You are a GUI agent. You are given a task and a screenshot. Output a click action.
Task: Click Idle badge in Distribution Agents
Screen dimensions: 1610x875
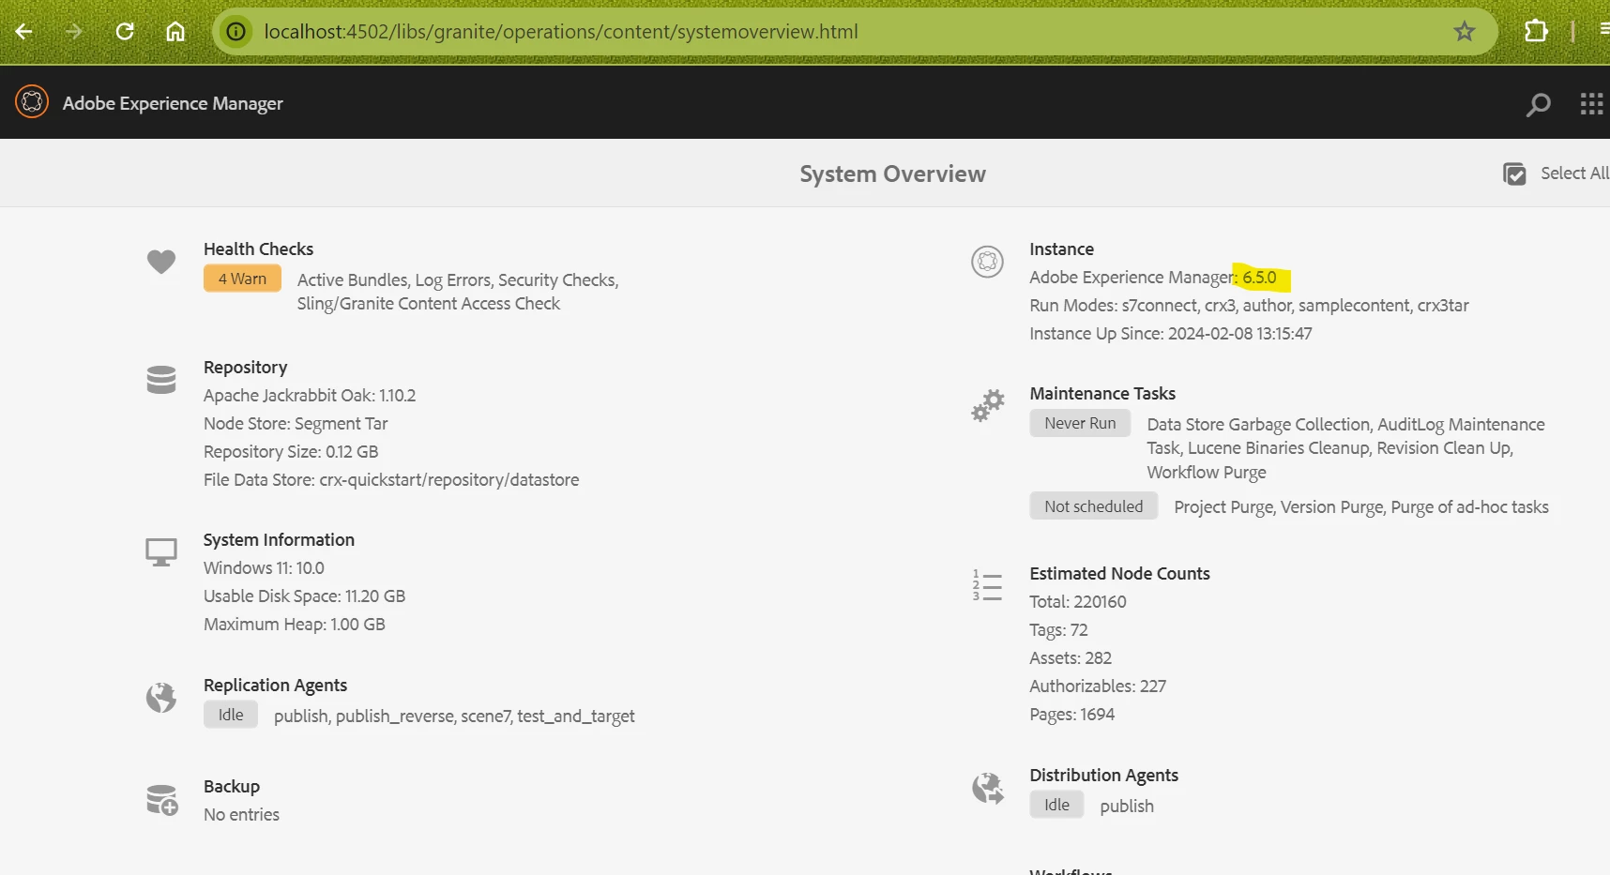[x=1056, y=805]
